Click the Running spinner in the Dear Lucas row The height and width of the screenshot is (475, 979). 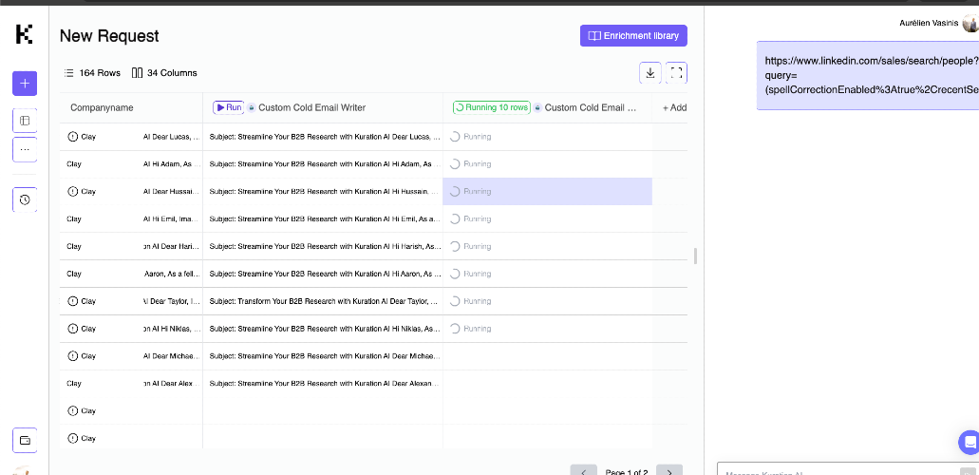[455, 136]
